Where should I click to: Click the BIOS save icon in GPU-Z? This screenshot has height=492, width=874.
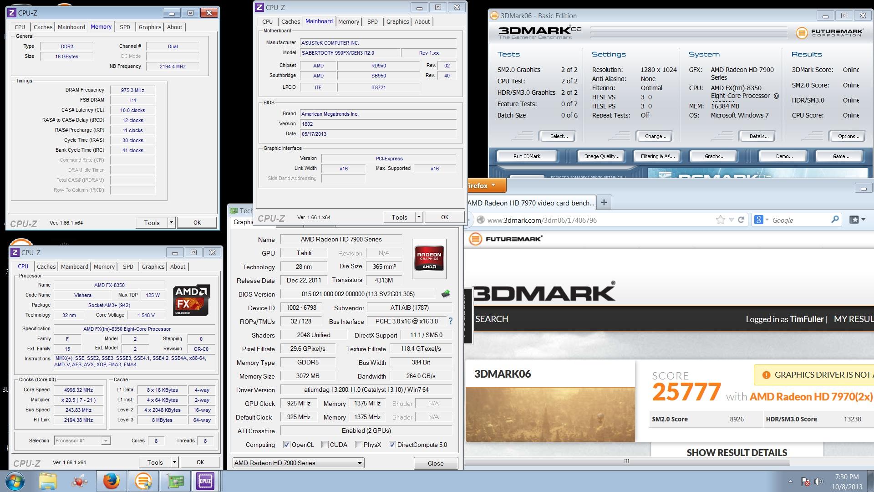coord(446,294)
